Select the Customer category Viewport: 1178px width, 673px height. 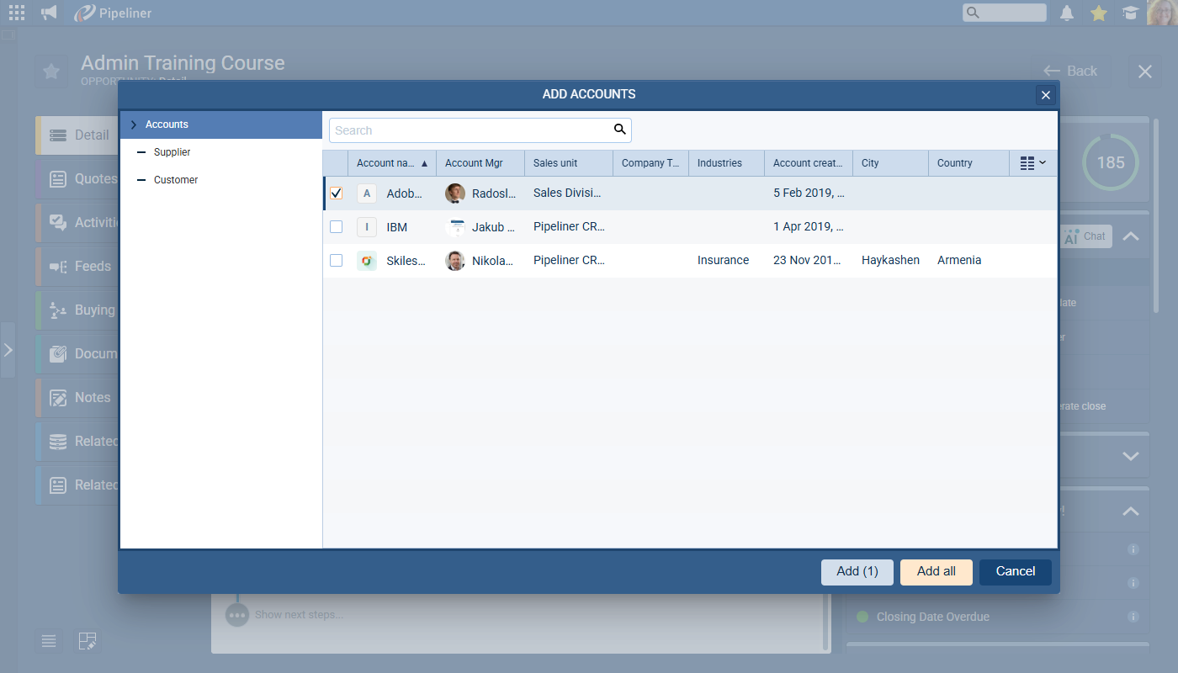point(175,180)
